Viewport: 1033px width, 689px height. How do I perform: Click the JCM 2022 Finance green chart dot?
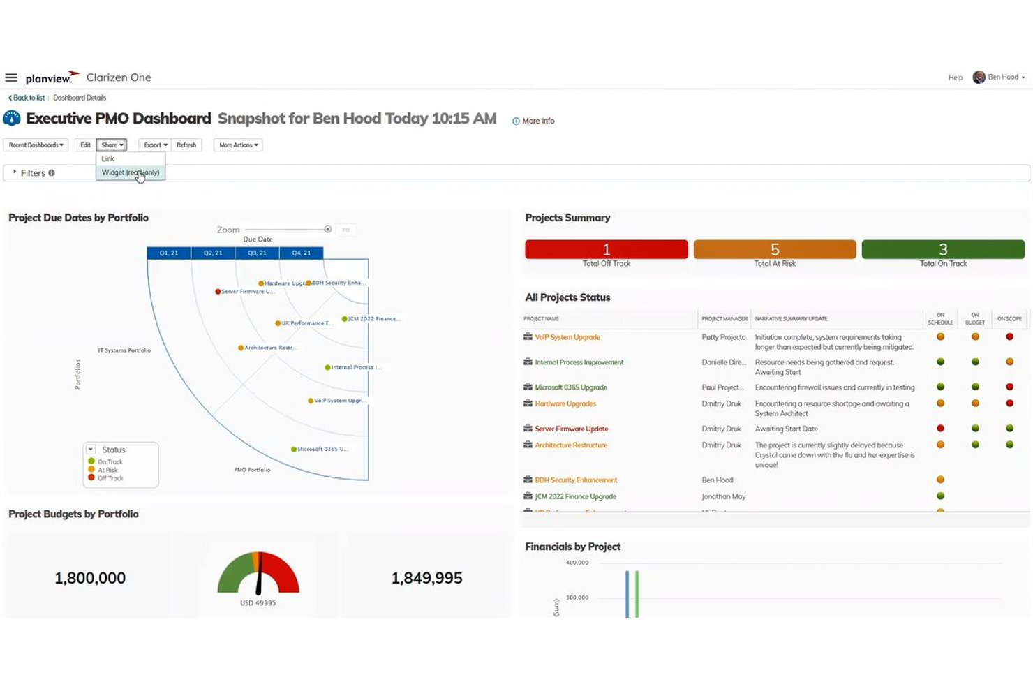point(344,319)
